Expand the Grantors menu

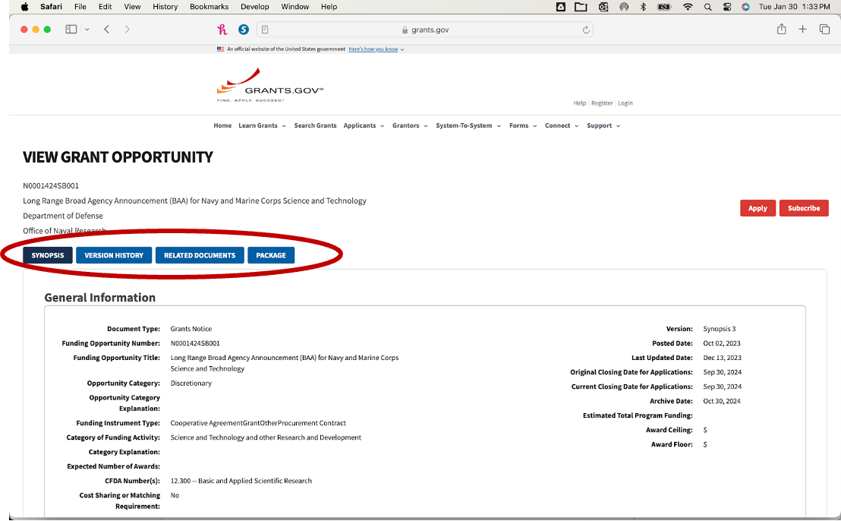410,125
